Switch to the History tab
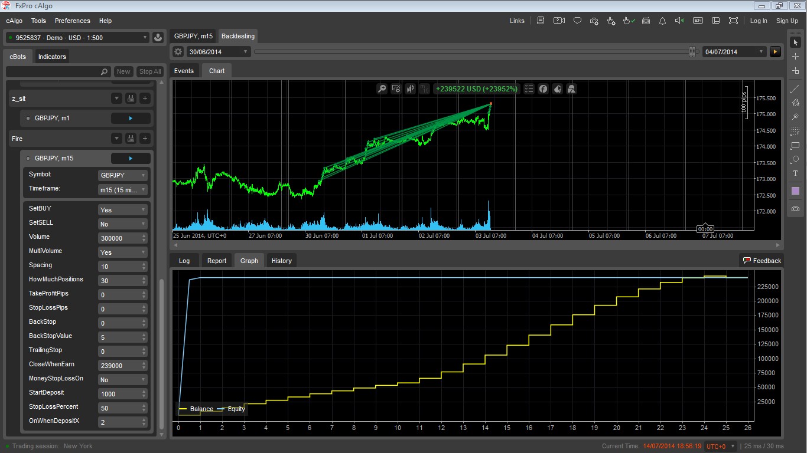 [282, 261]
